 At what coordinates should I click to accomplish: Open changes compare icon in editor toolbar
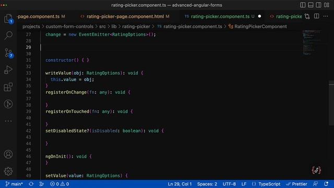point(307,16)
